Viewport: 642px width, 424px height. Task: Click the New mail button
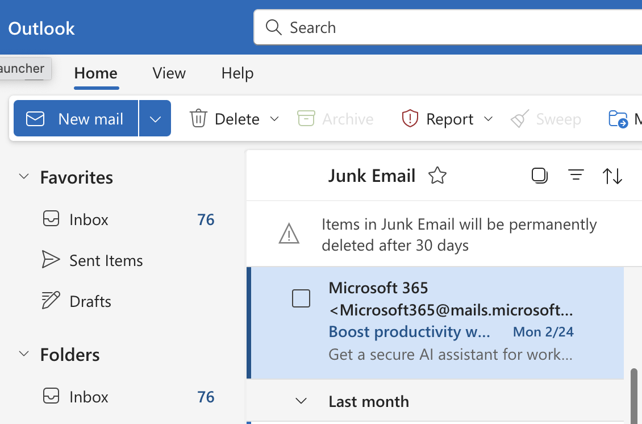tap(80, 118)
